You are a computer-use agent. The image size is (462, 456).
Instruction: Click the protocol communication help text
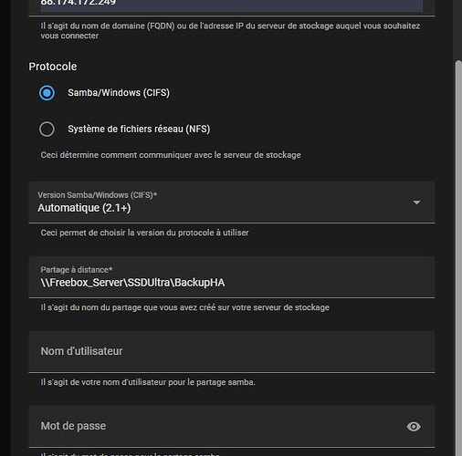coord(171,155)
